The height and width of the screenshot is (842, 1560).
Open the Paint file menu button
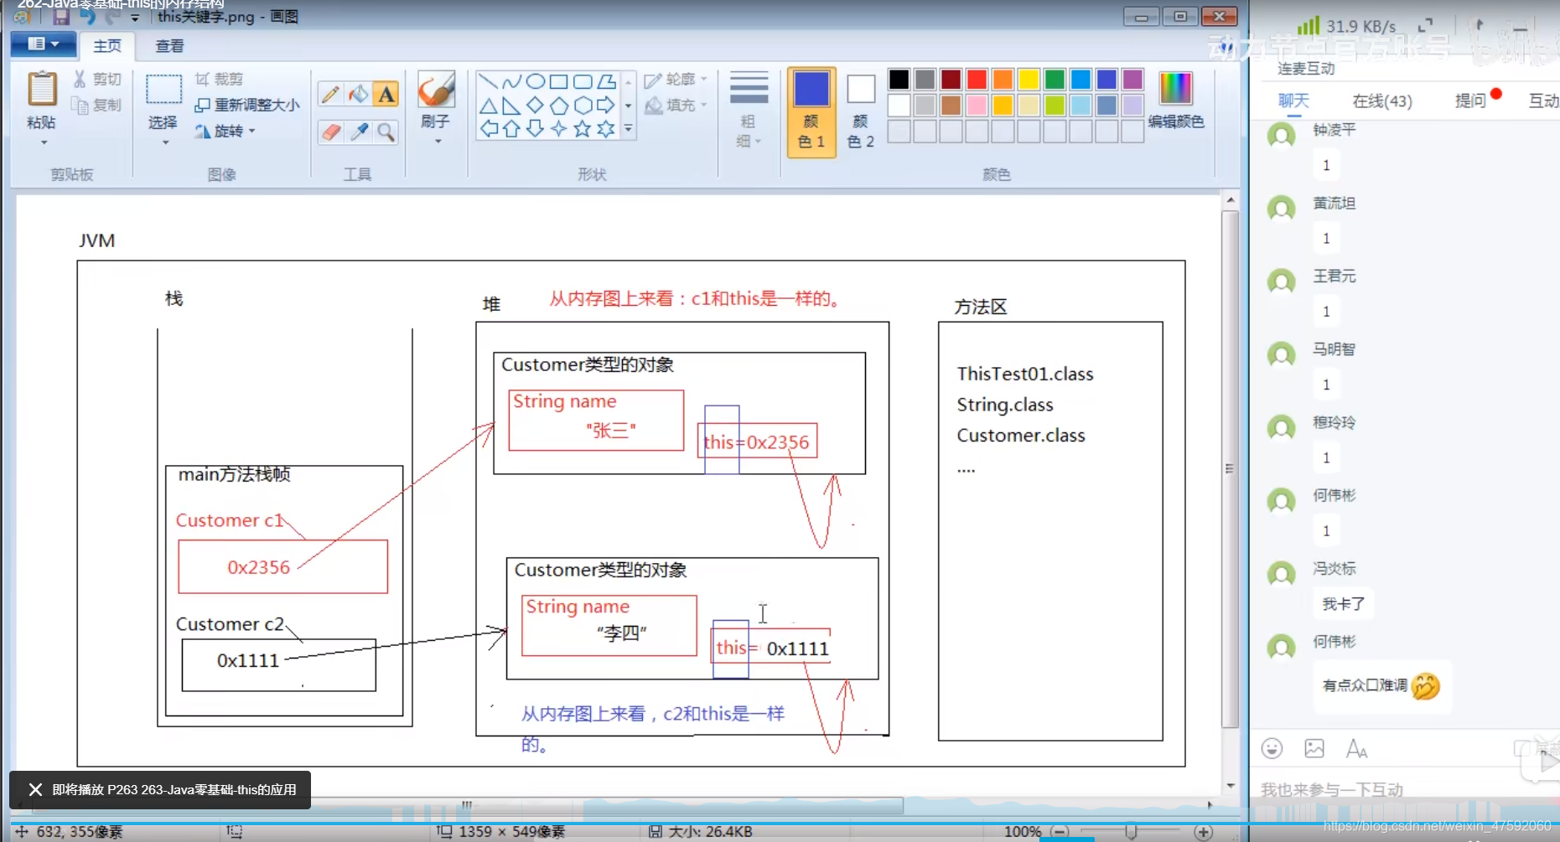click(44, 44)
